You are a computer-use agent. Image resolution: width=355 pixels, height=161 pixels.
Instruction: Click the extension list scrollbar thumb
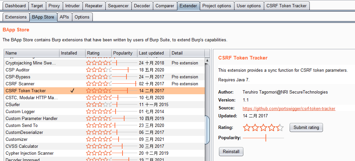point(207,130)
